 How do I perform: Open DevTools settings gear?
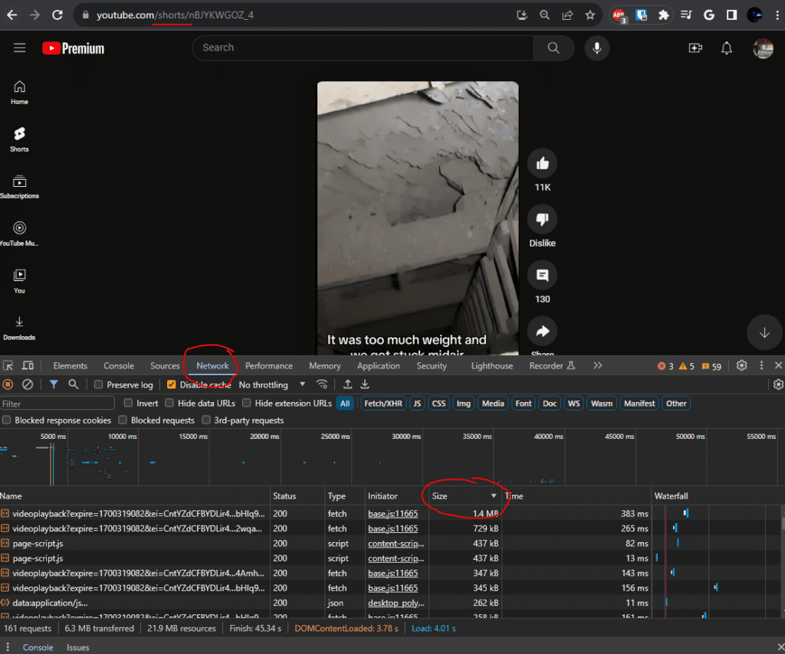[741, 365]
